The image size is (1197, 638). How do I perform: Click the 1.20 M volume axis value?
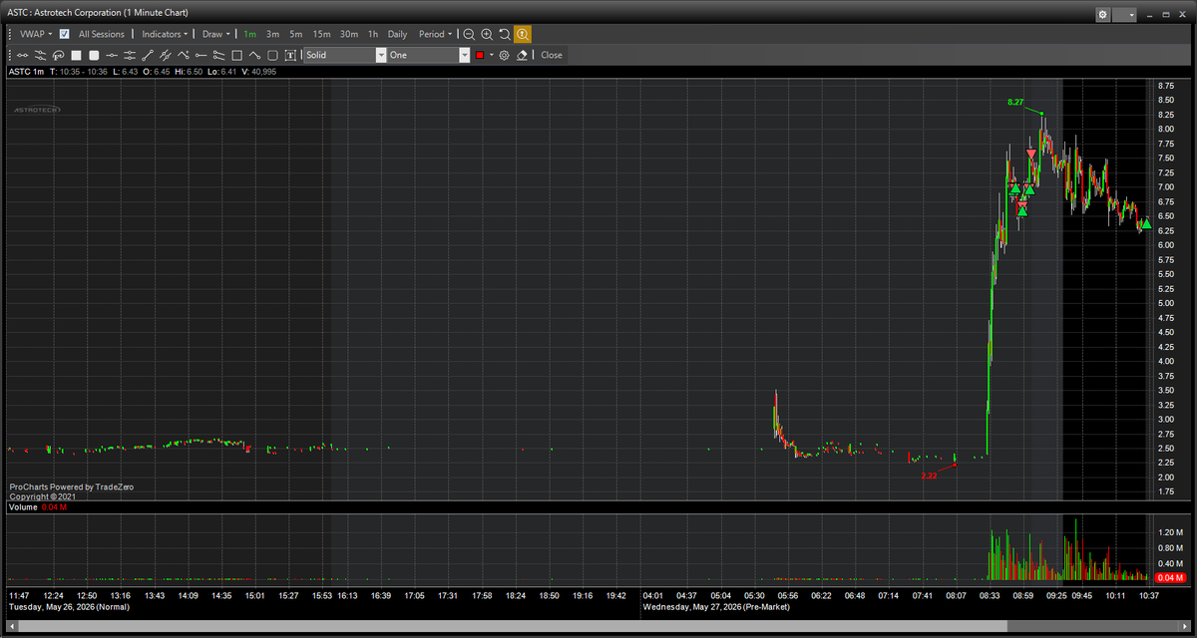(x=1171, y=533)
